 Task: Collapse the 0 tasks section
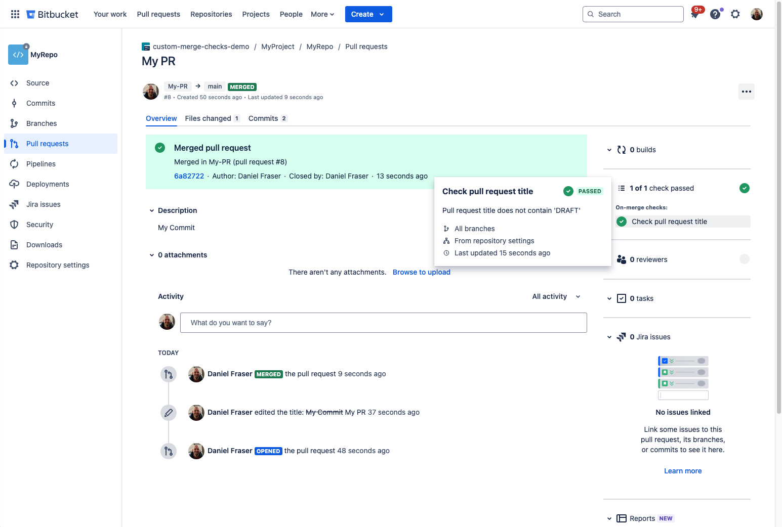[x=609, y=298]
